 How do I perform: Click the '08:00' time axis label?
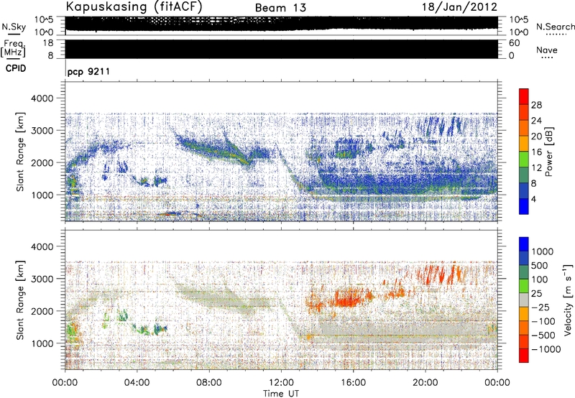(209, 383)
